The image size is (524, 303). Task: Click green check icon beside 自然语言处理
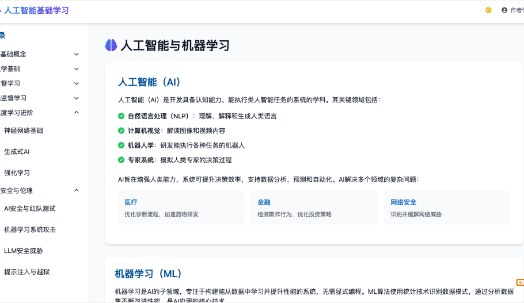(x=121, y=116)
